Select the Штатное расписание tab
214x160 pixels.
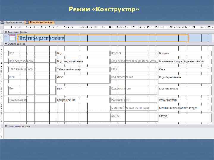[40, 22]
